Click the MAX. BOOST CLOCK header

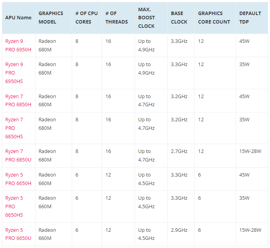[146, 18]
